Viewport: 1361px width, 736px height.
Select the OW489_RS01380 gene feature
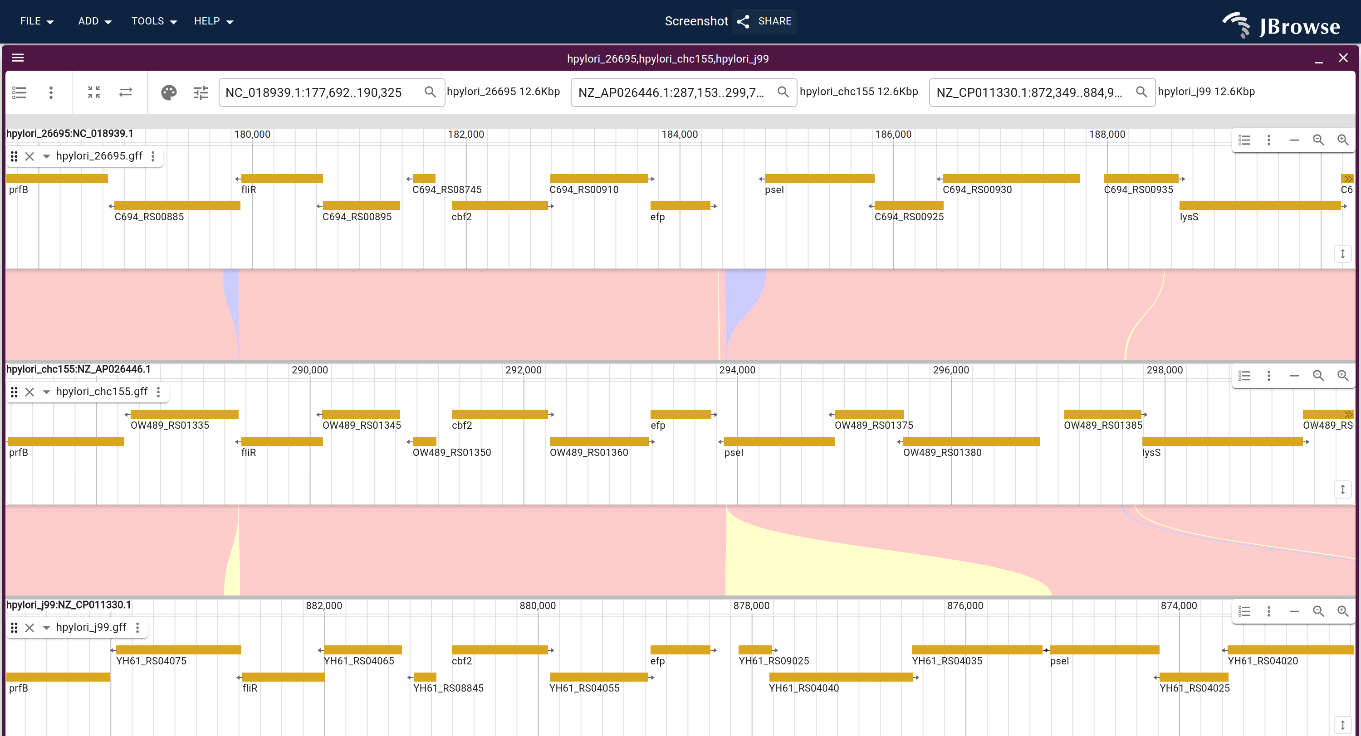(x=971, y=441)
